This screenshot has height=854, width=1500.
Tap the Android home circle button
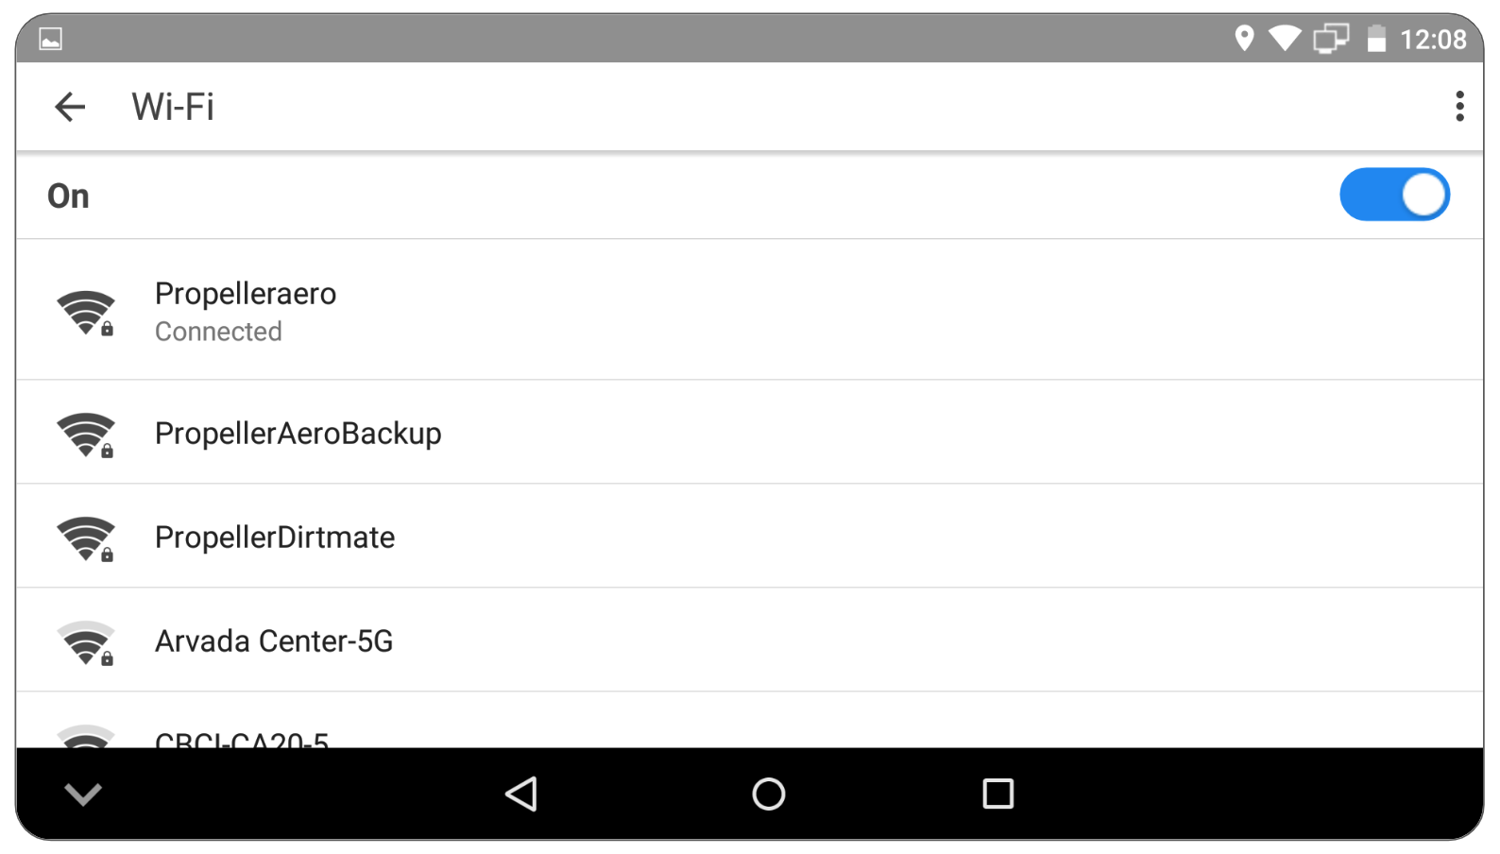click(x=768, y=794)
